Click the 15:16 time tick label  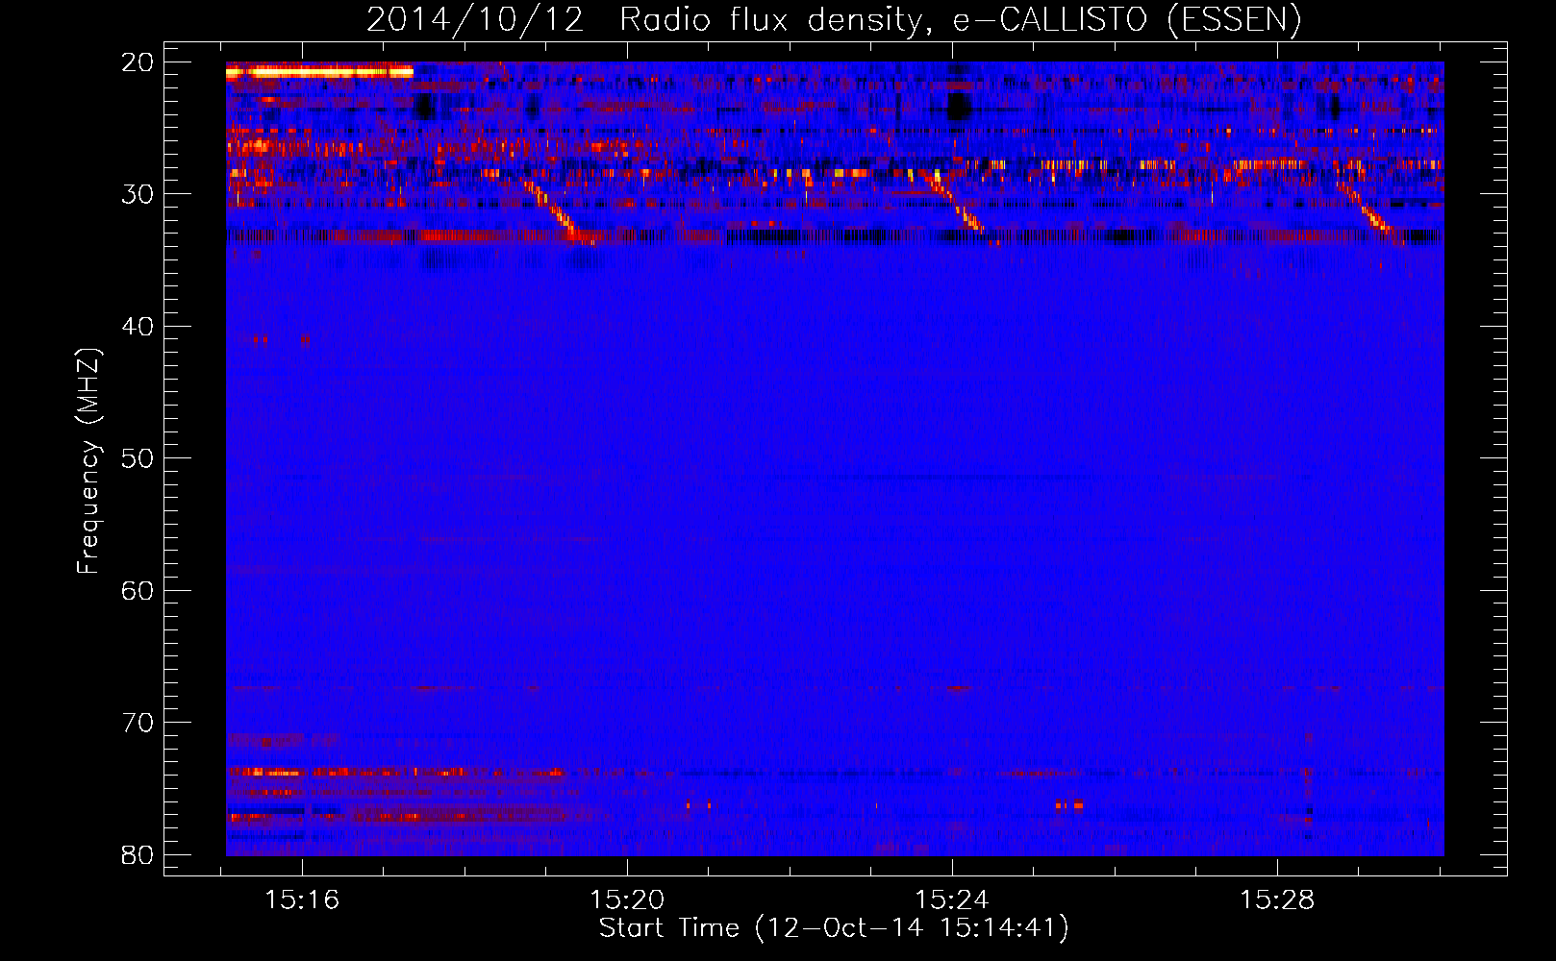302,900
